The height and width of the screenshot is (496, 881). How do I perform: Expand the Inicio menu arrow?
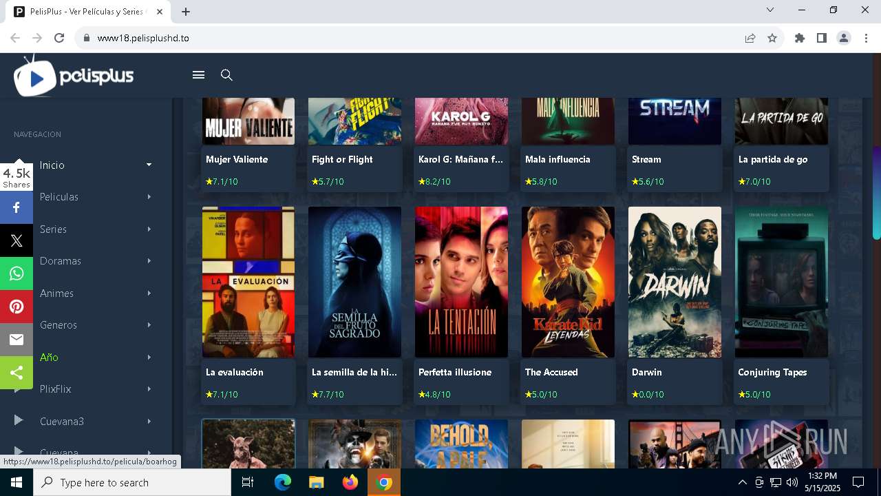[149, 165]
